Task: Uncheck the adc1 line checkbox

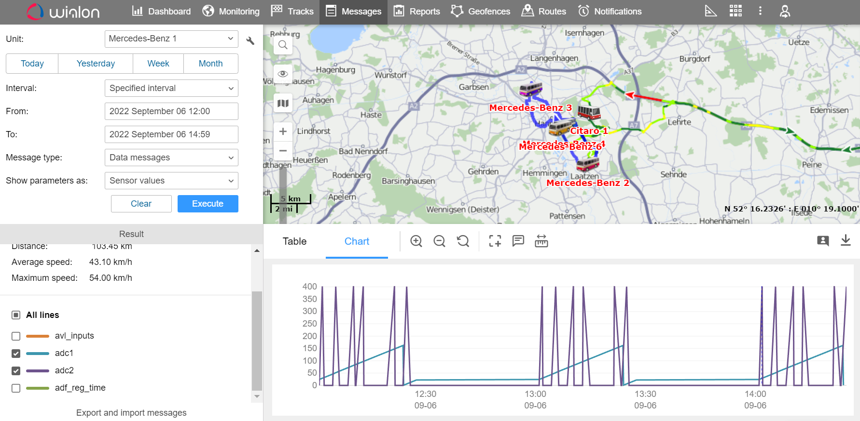Action: (x=16, y=354)
